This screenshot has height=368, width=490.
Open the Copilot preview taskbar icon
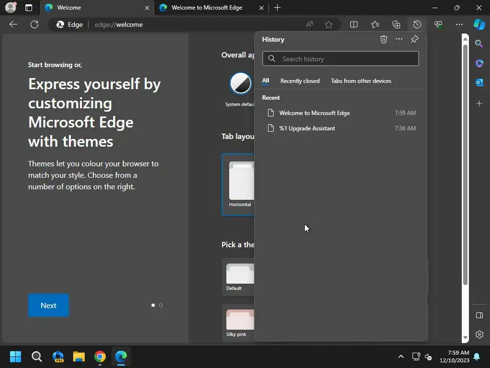pos(58,356)
